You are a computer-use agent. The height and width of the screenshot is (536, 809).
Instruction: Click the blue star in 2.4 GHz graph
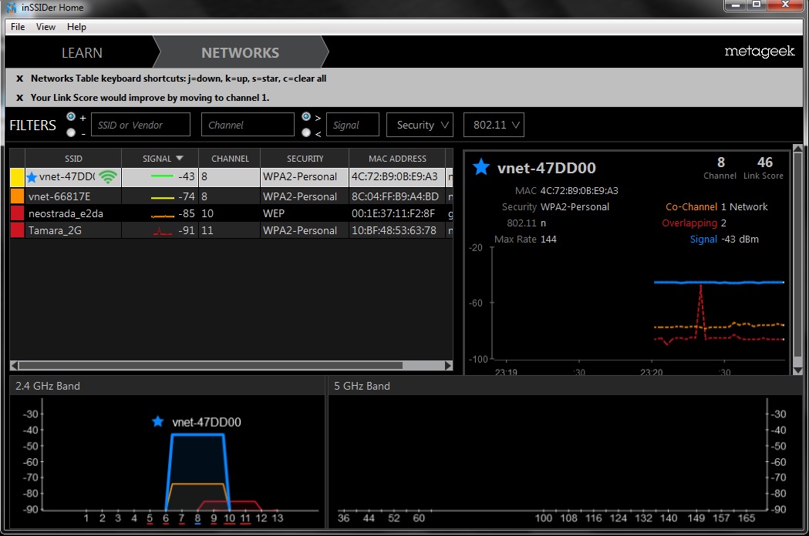pos(158,421)
